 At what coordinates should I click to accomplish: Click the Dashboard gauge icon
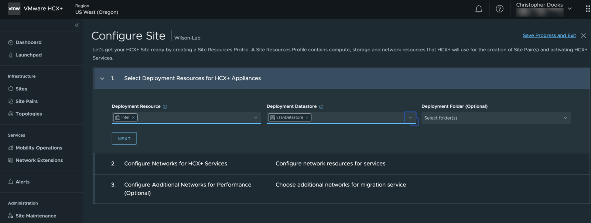click(11, 42)
